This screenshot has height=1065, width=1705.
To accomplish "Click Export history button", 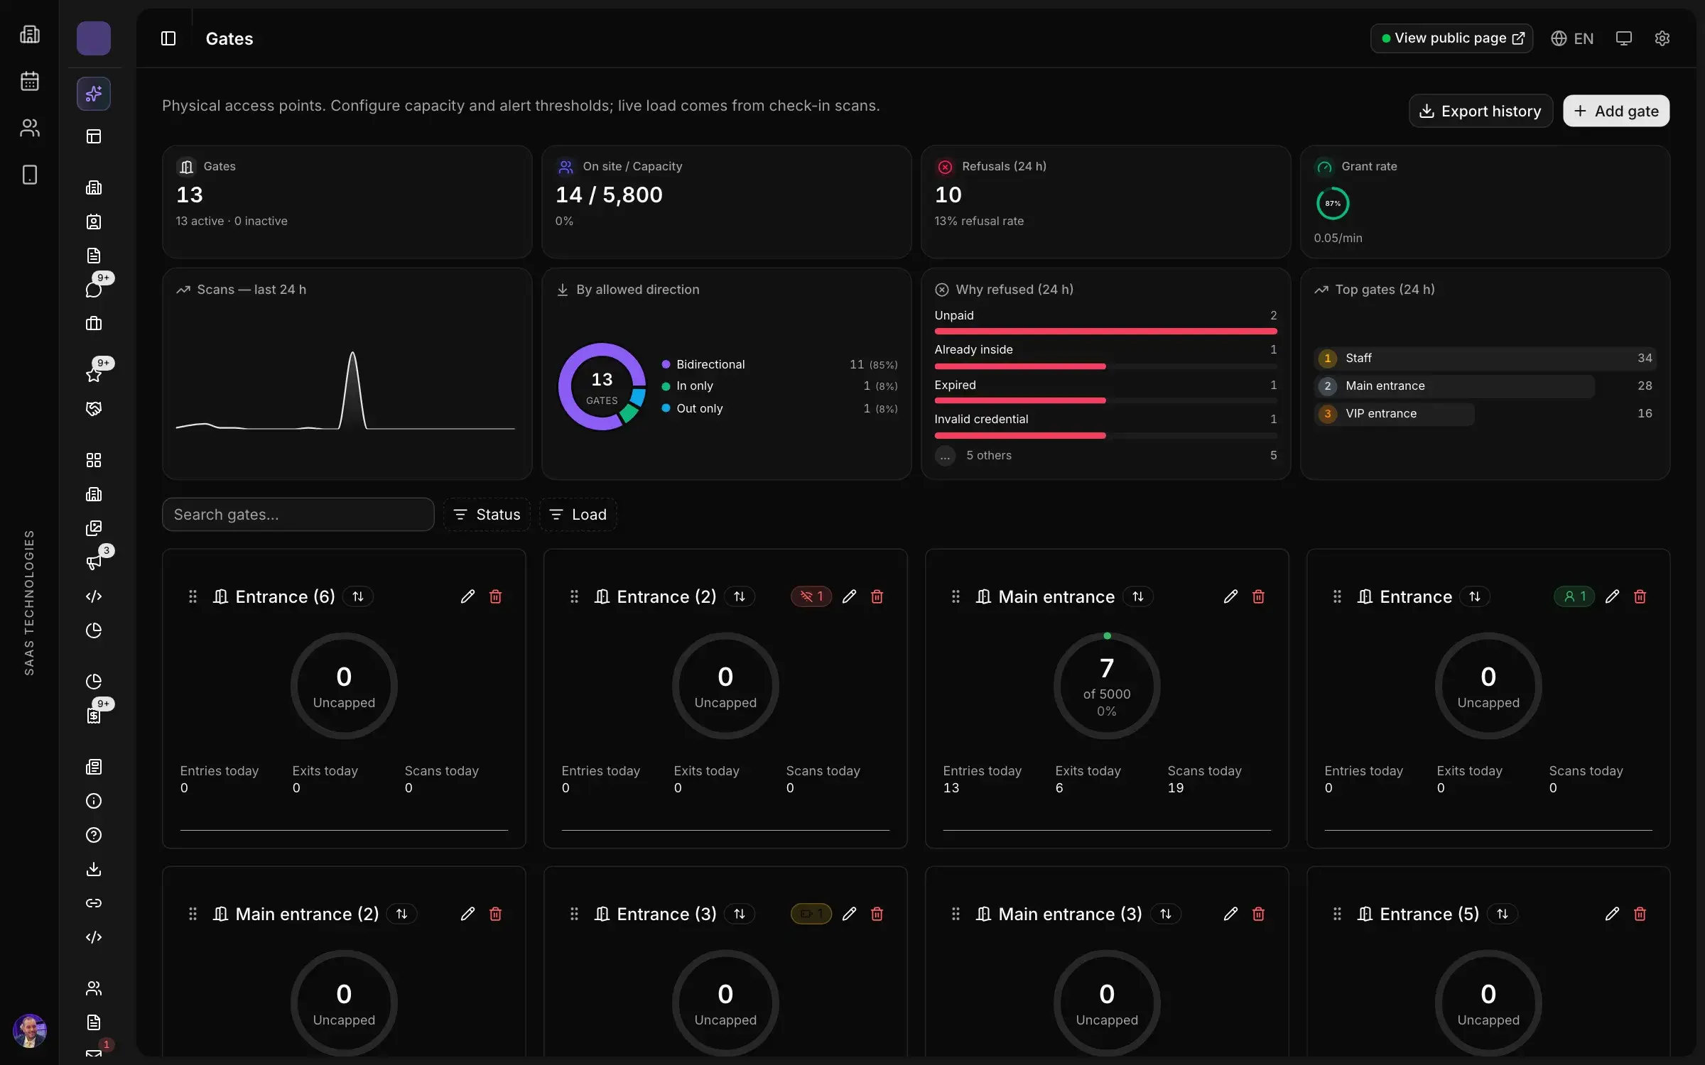I will pos(1481,111).
